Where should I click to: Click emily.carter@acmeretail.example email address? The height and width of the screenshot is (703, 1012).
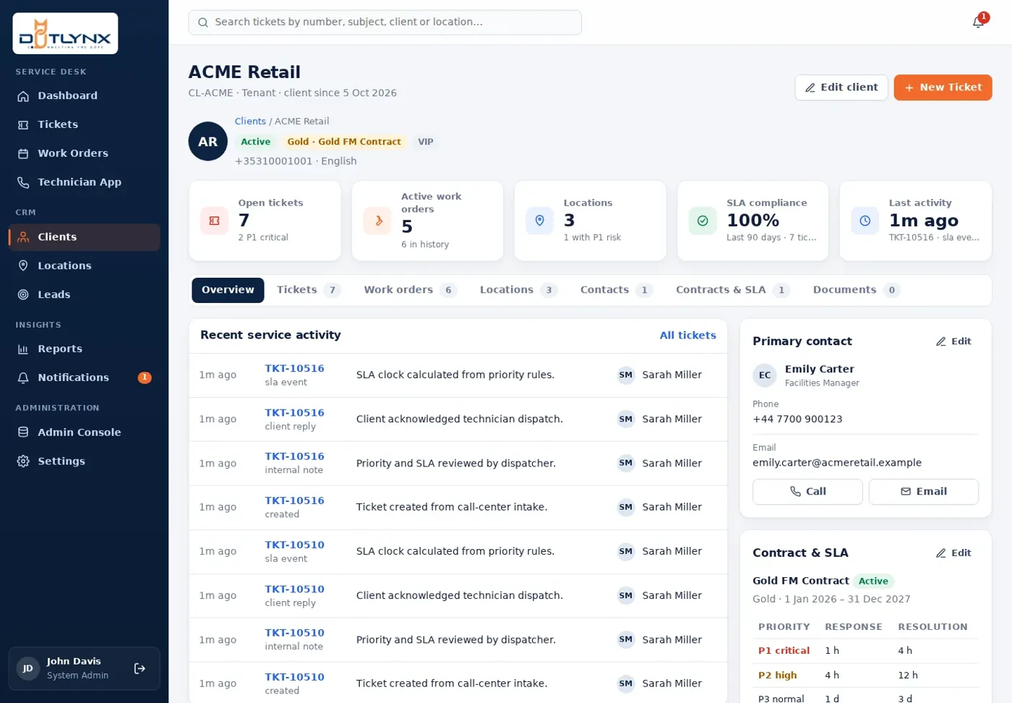click(x=837, y=463)
